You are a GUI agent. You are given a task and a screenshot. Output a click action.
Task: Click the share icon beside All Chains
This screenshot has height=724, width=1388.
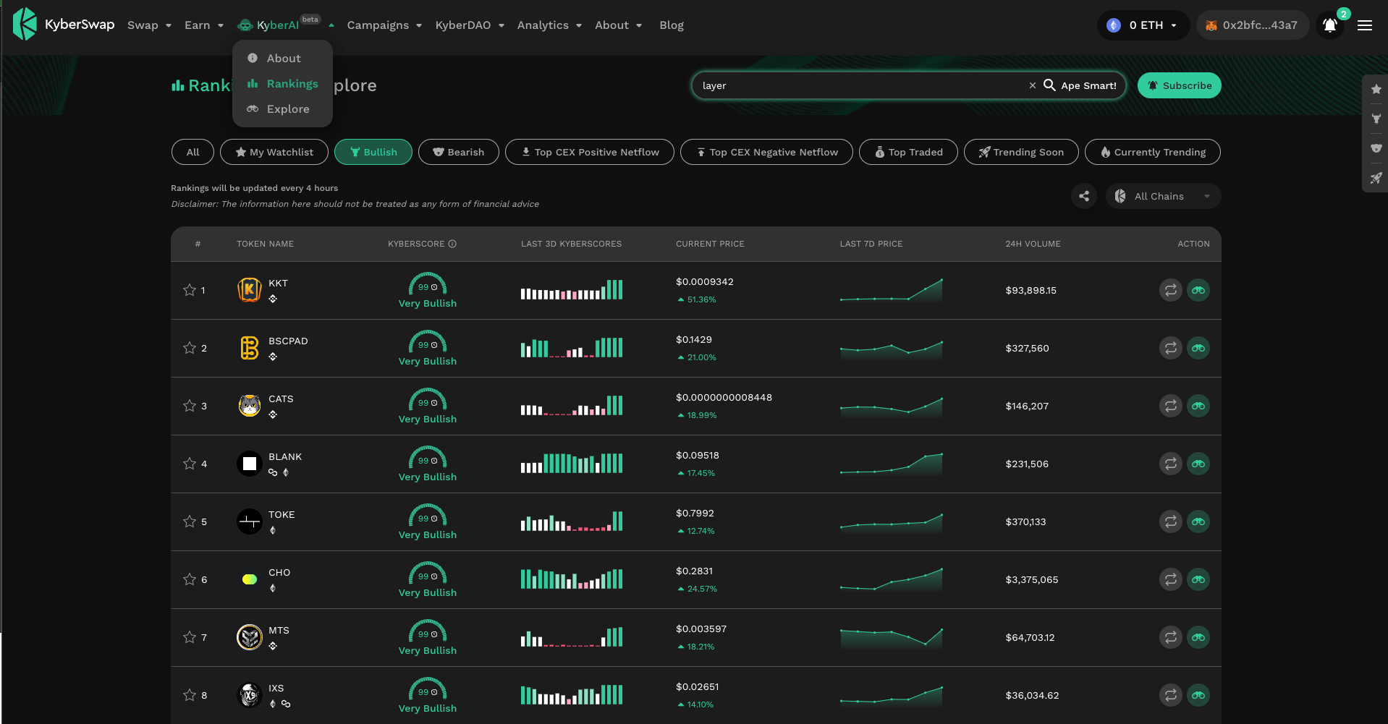click(1083, 196)
